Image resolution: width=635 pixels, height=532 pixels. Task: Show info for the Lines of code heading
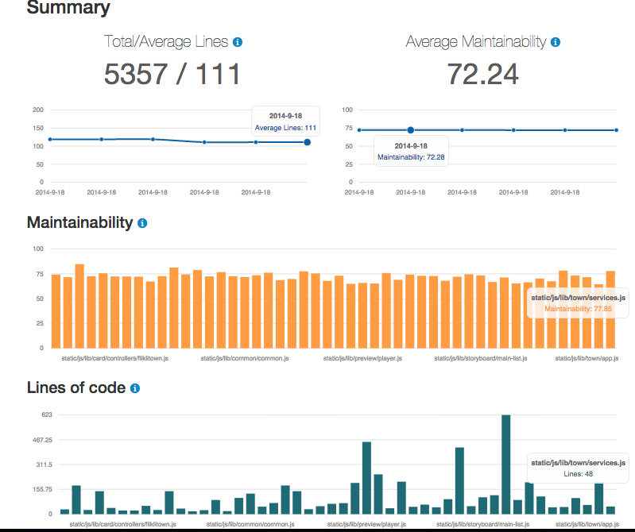pos(135,388)
